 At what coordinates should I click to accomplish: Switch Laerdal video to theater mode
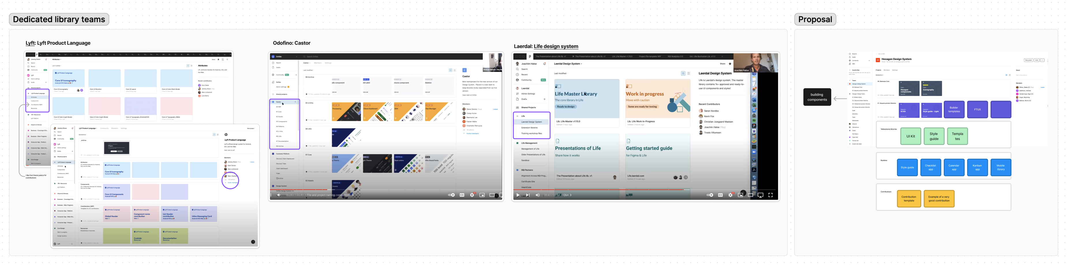pos(750,195)
